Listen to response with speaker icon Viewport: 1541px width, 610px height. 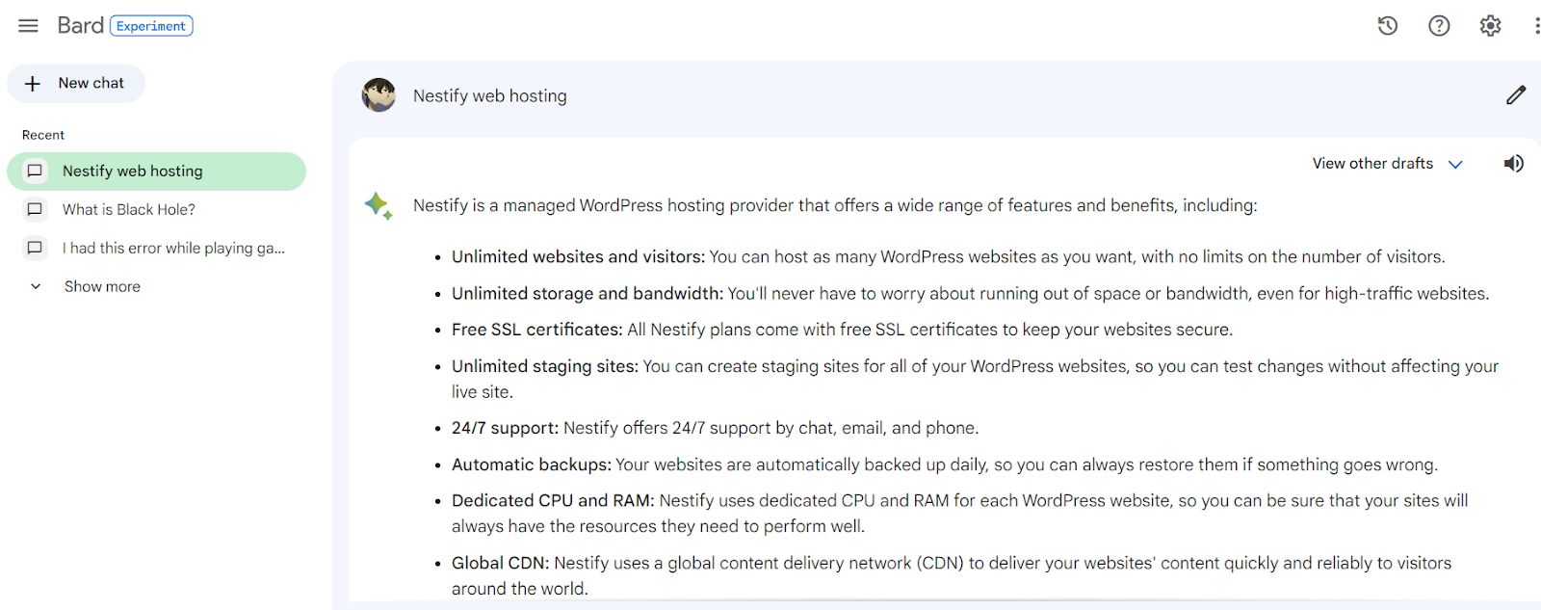(x=1514, y=164)
